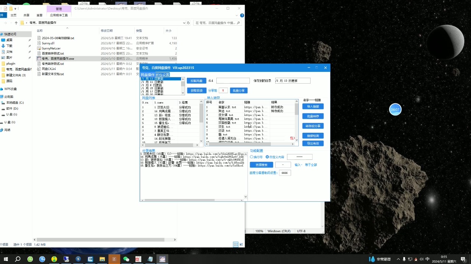Image resolution: width=471 pixels, height=264 pixels.
Task: Click Explorer up-directory arrow icon
Action: pyautogui.click(x=16, y=23)
